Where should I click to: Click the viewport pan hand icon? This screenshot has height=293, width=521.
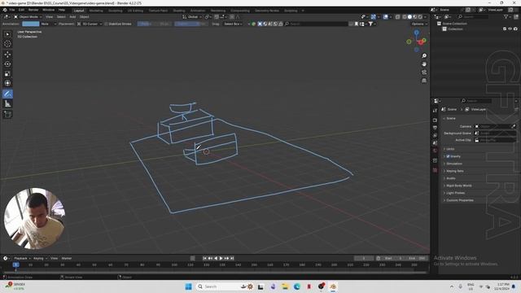coord(424,64)
